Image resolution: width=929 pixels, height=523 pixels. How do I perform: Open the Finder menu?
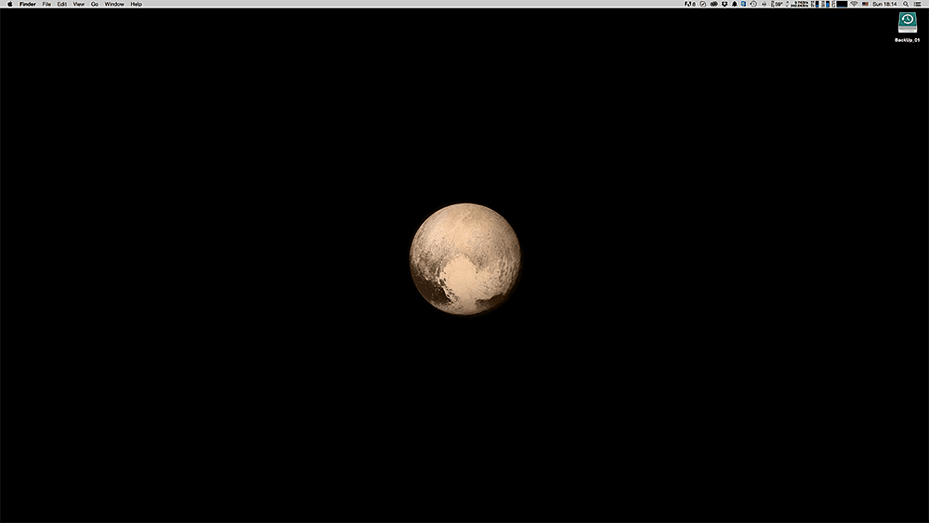click(x=28, y=4)
